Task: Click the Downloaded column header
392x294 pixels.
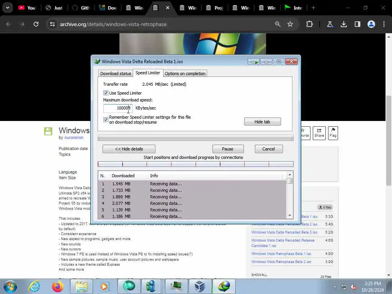Action: [x=123, y=176]
